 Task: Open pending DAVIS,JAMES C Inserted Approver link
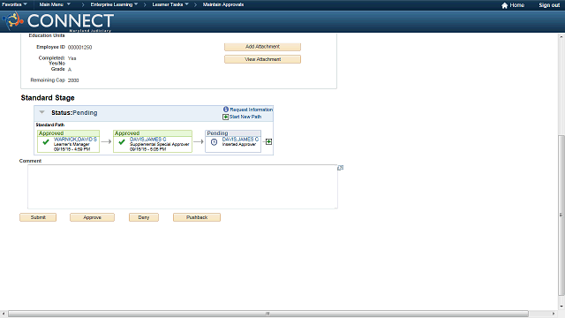(240, 140)
